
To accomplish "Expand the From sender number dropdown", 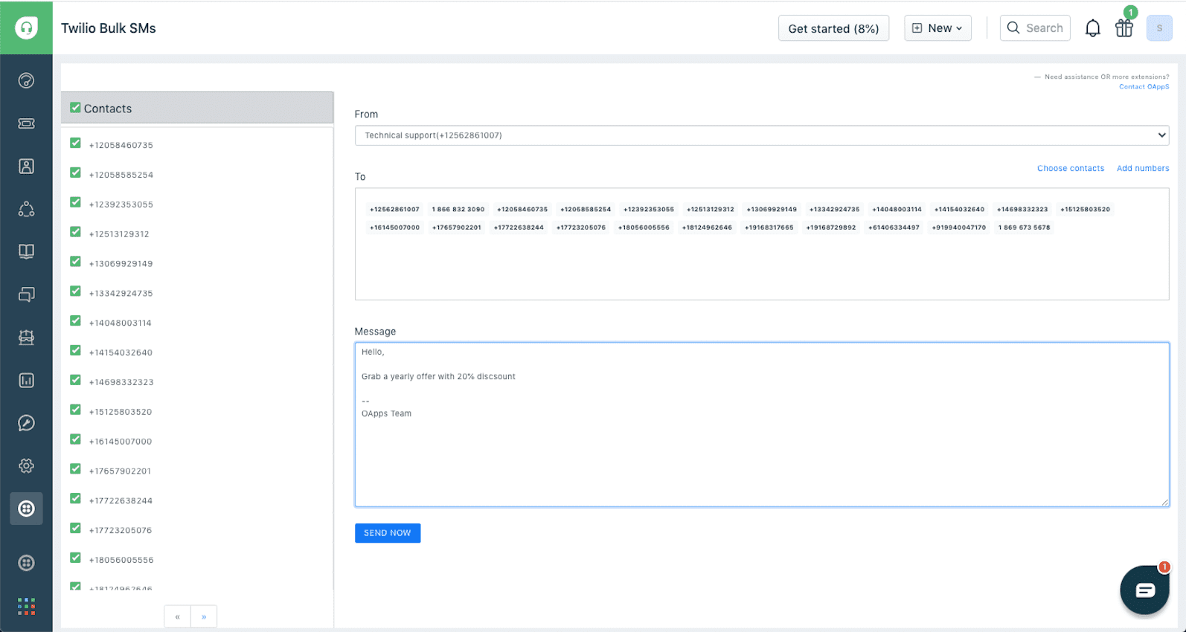I will [762, 135].
